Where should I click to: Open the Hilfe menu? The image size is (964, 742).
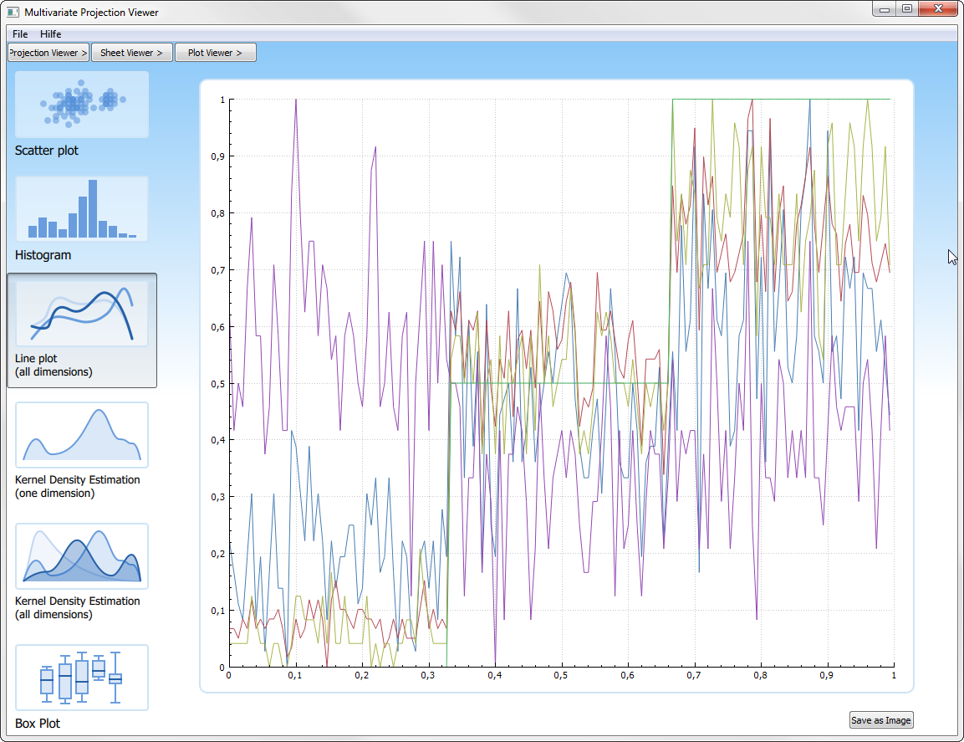[x=51, y=34]
